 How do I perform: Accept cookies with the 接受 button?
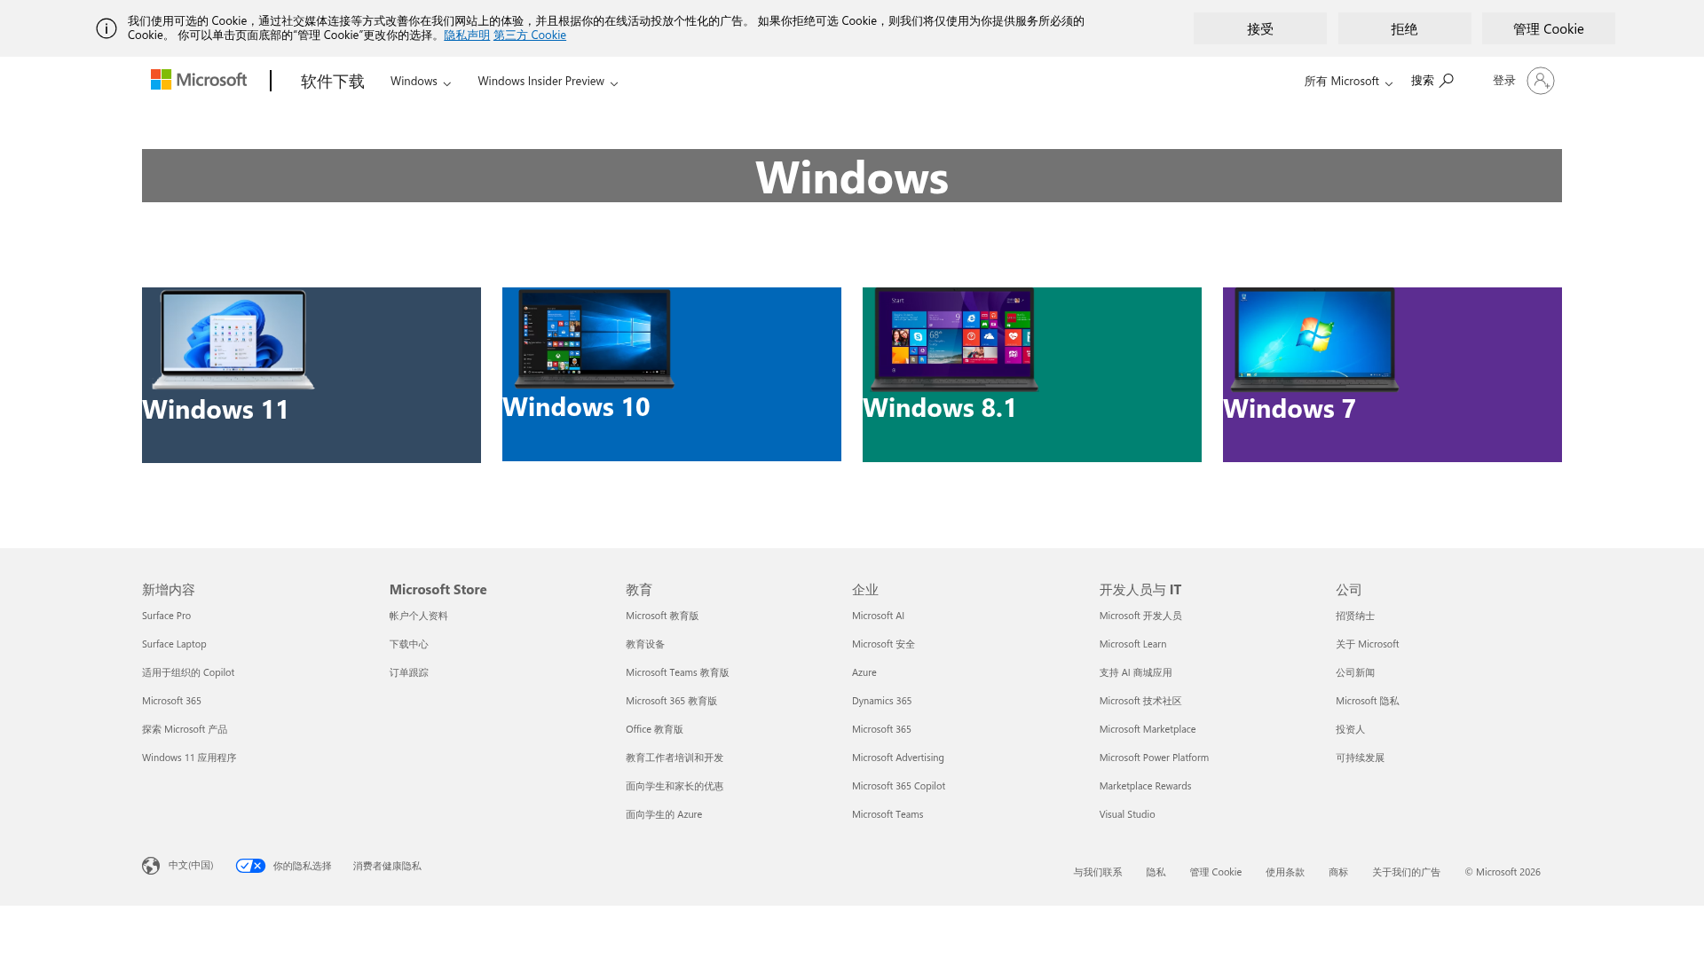point(1259,28)
